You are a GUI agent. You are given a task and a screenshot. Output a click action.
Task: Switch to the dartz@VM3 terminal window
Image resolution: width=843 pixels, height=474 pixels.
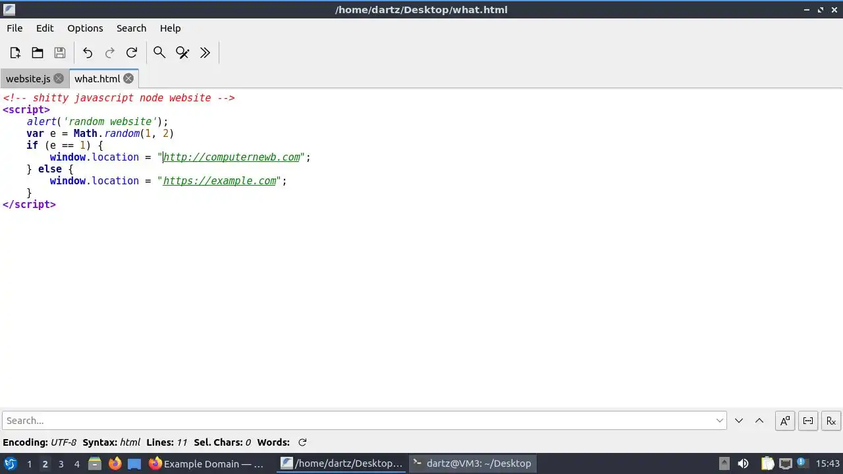point(472,463)
